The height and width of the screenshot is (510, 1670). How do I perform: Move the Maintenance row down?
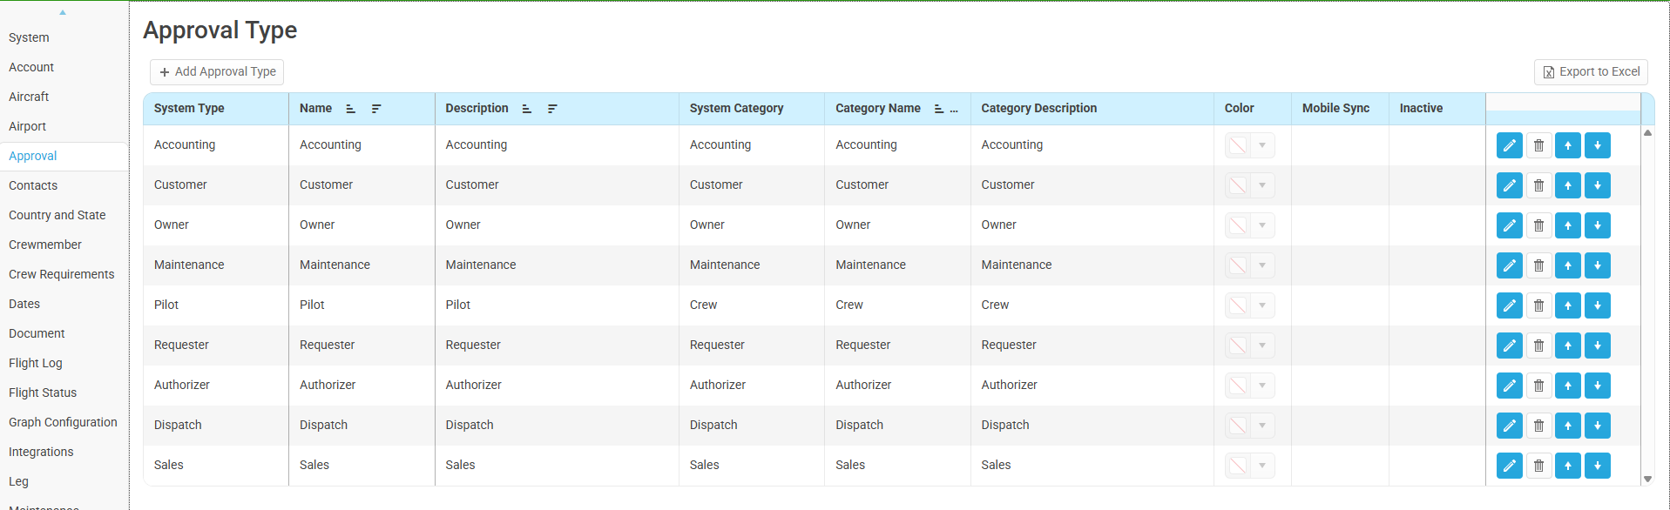click(x=1597, y=265)
